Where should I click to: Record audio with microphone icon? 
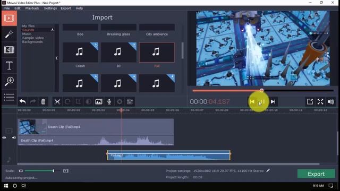pyautogui.click(x=109, y=101)
